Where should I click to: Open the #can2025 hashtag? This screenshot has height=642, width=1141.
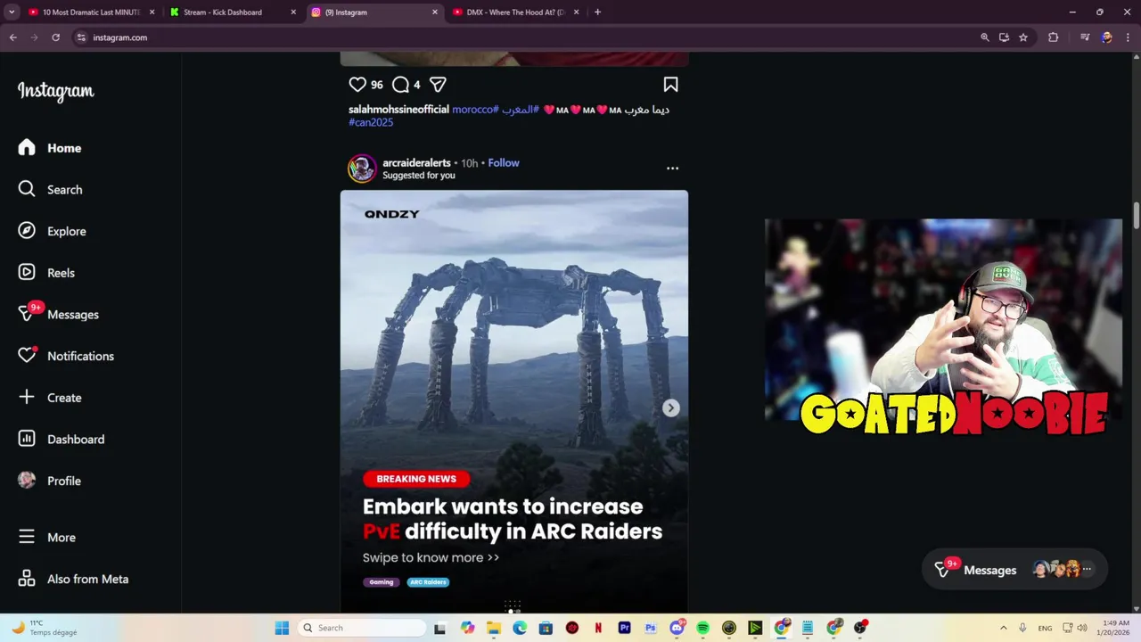tap(371, 122)
